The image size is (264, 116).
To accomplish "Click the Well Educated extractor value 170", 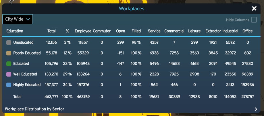I will point(213,74).
